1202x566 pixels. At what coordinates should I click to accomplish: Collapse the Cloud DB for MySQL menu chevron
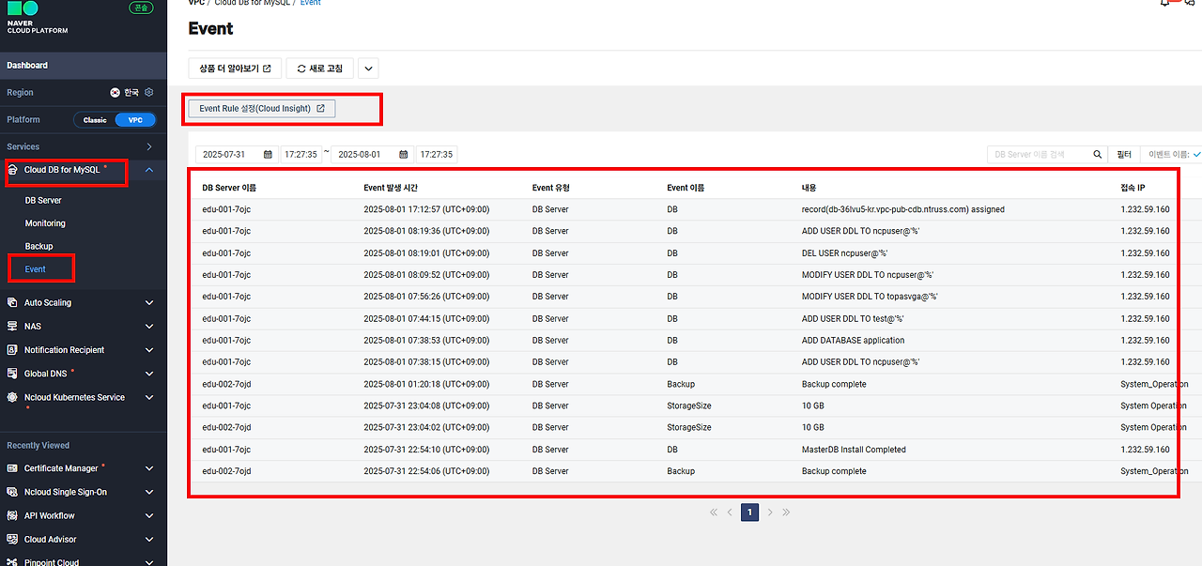click(149, 170)
